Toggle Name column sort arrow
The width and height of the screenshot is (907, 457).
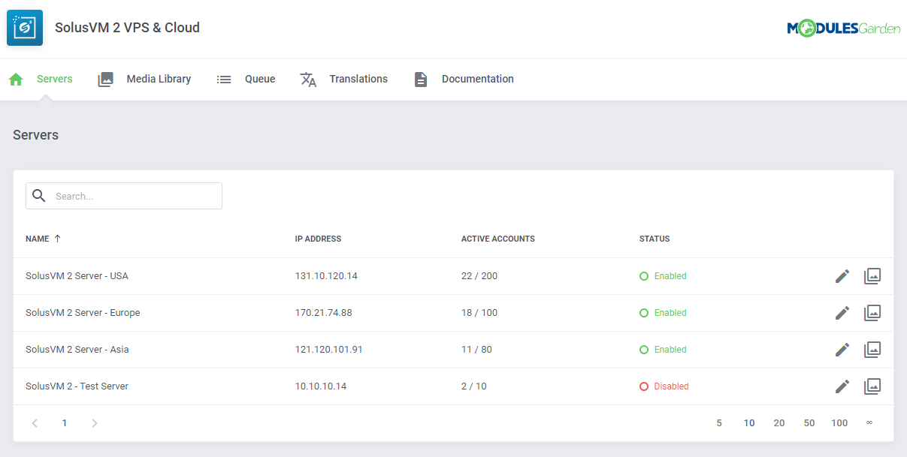(x=57, y=239)
